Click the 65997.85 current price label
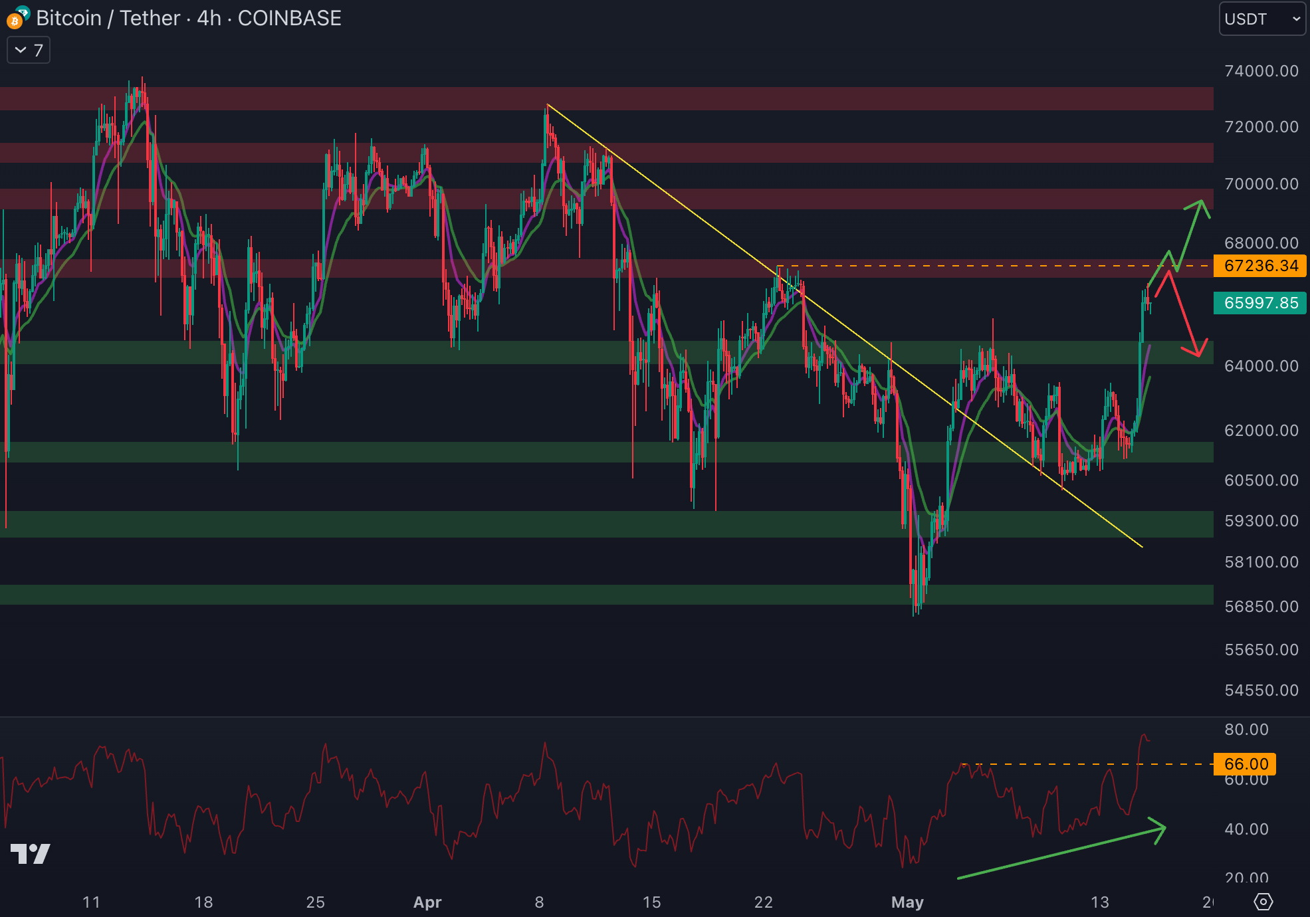The height and width of the screenshot is (917, 1310). coord(1260,303)
